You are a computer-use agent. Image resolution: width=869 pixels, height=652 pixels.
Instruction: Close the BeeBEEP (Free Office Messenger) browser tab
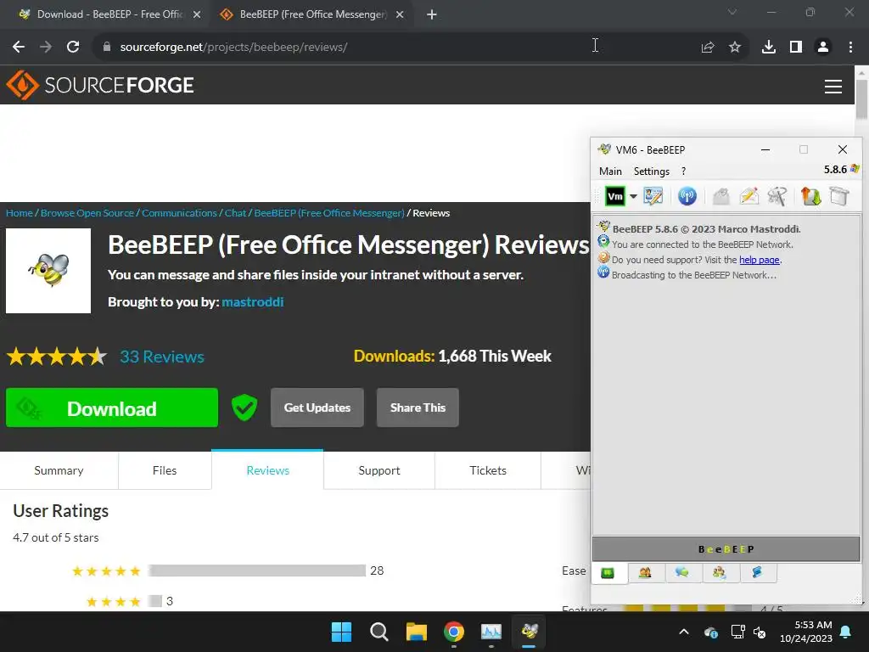(x=400, y=14)
